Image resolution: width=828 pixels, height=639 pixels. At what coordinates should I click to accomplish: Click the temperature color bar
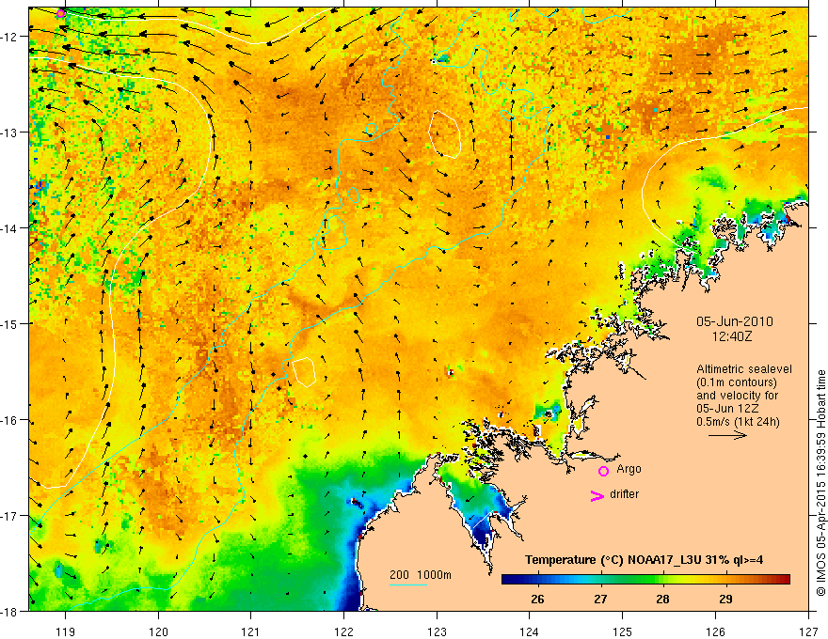[645, 580]
